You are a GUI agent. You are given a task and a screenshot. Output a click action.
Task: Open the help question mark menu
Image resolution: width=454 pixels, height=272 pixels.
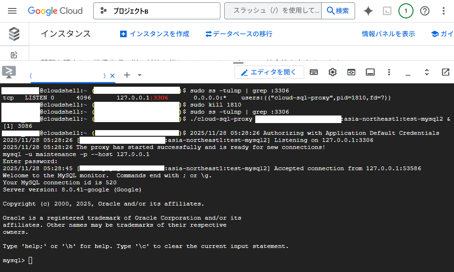[x=425, y=11]
